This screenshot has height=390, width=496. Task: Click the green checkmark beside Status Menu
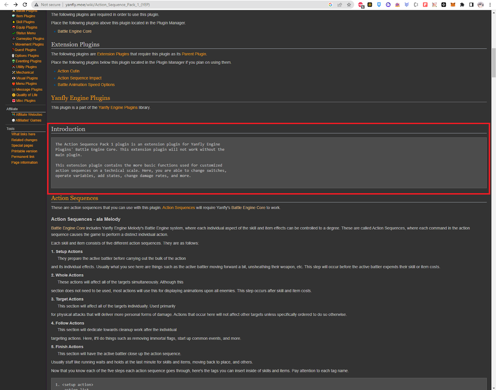click(14, 33)
